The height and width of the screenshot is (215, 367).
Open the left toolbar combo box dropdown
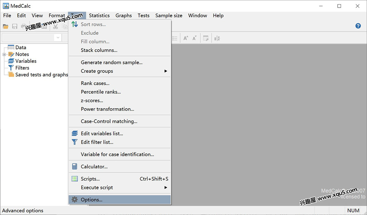[58, 38]
